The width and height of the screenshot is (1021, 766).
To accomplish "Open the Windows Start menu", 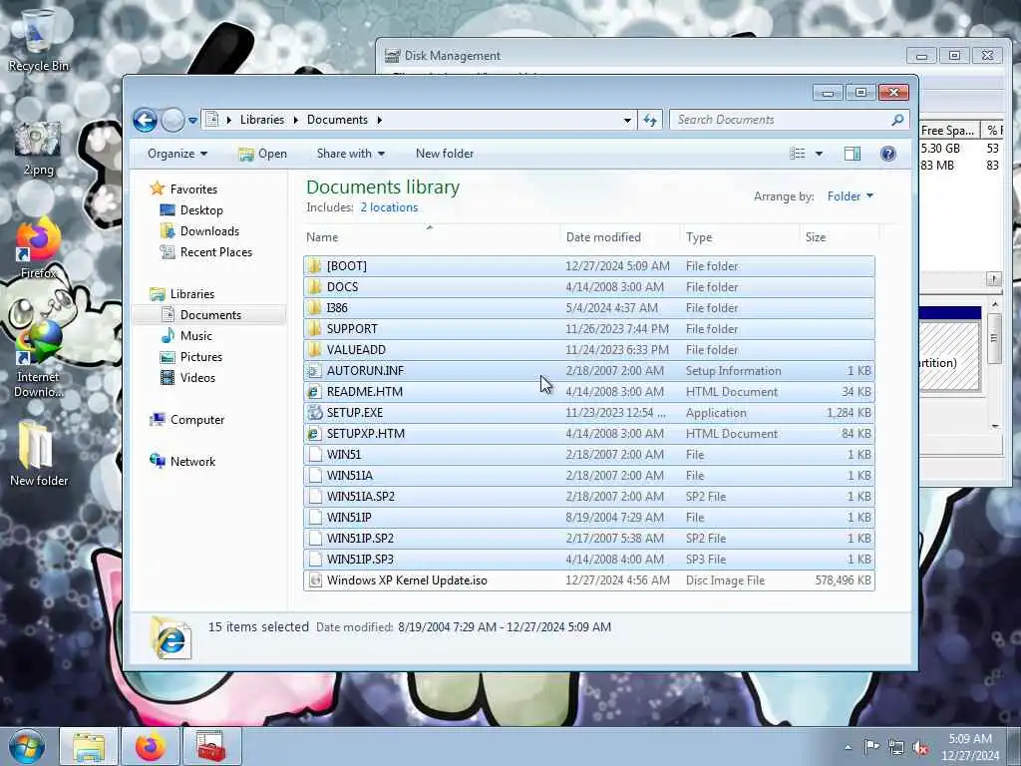I will click(x=27, y=746).
